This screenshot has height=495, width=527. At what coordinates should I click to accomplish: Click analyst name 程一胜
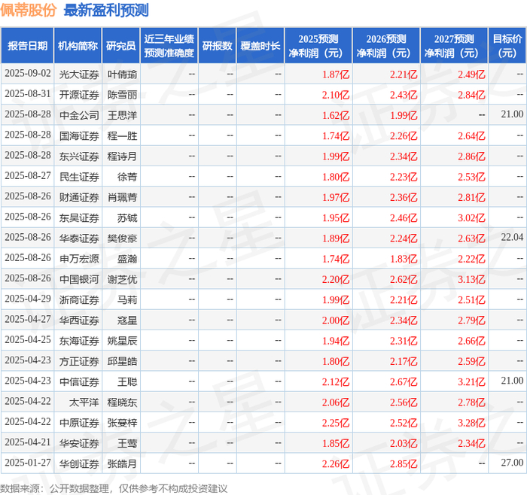pos(122,135)
